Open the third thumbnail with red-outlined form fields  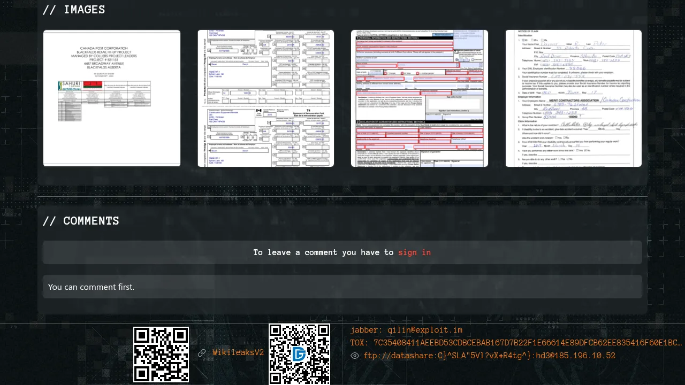[420, 98]
